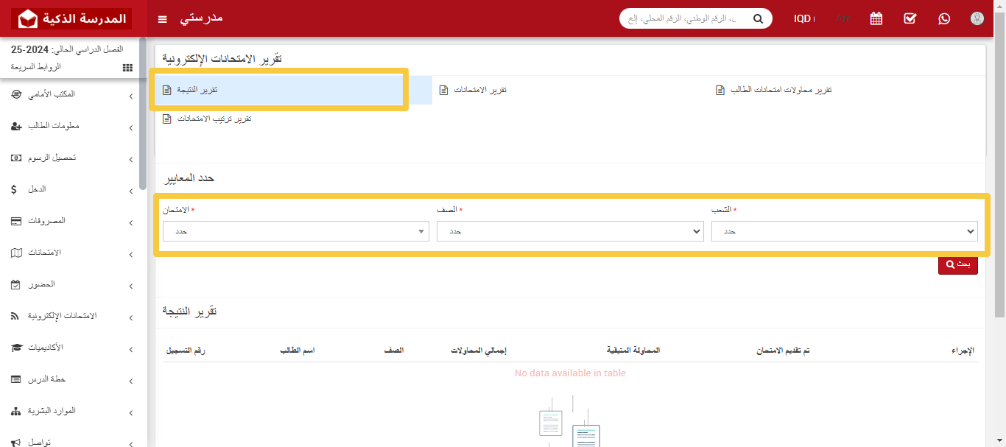
Task: Open the calendar icon in top bar
Action: click(x=875, y=18)
